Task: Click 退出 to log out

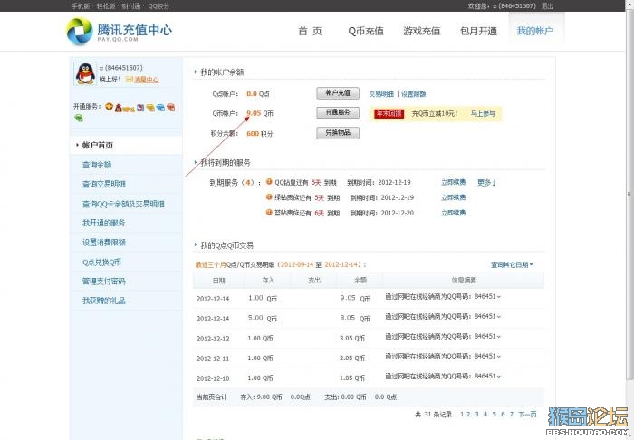Action: pos(547,6)
